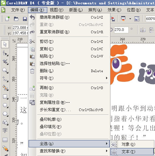This screenshot has height=156, width=155.
Task: Select the Text tool (字)
Action: point(5,131)
